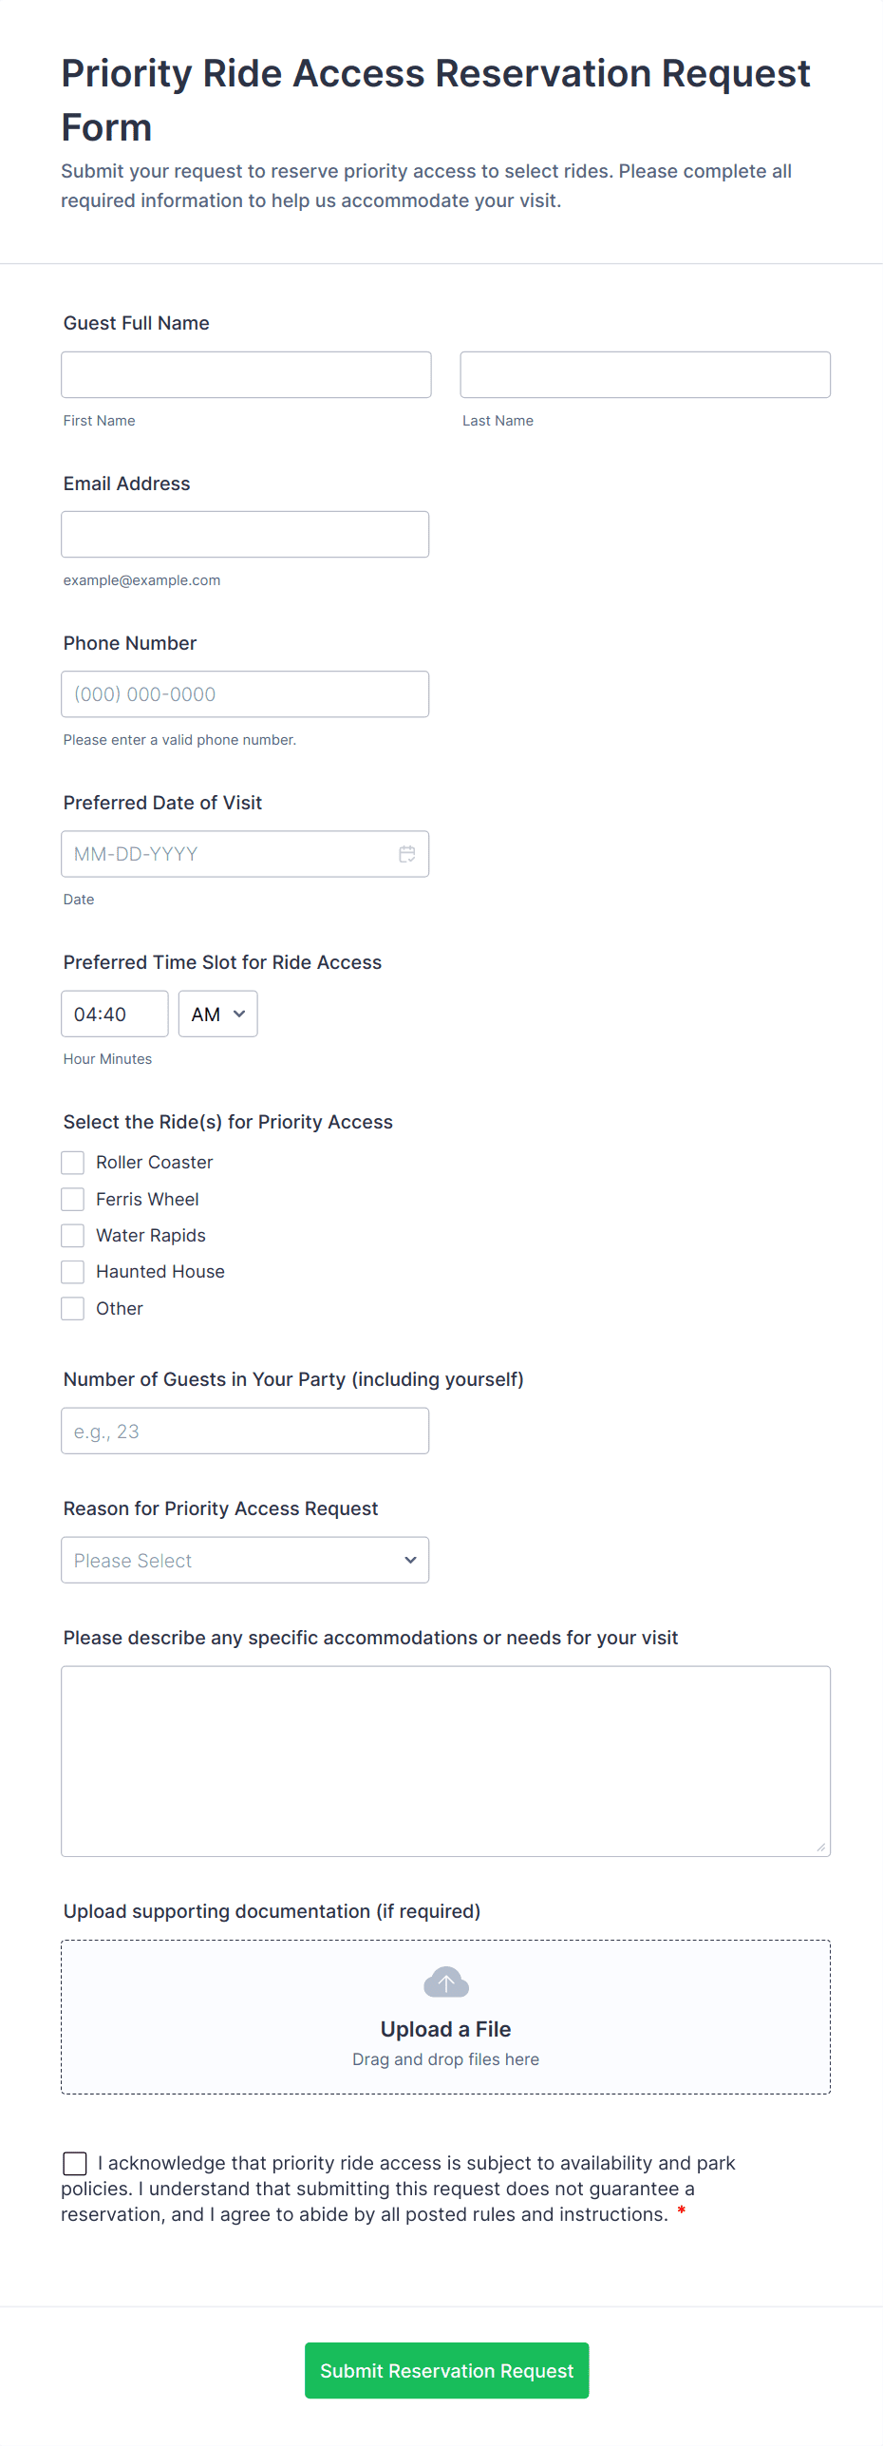Click the Hour Minutes time field
Viewport: 883px width, 2446px height.
point(114,1014)
